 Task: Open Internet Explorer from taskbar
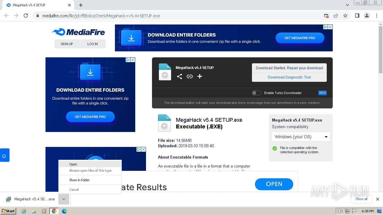pos(24,211)
